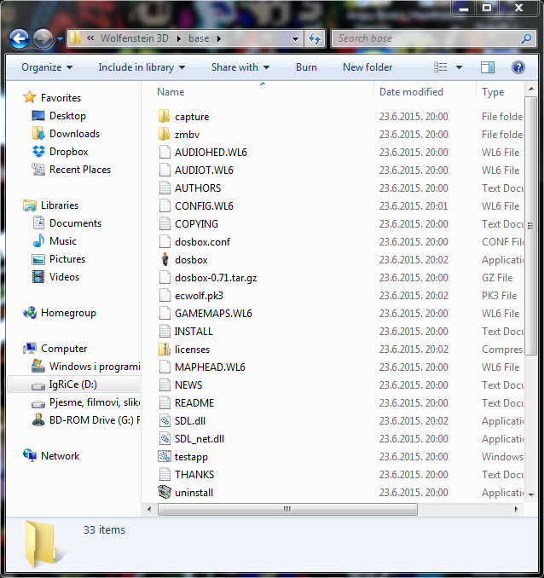Select the NEWS text document icon
544x578 pixels.
coord(164,384)
